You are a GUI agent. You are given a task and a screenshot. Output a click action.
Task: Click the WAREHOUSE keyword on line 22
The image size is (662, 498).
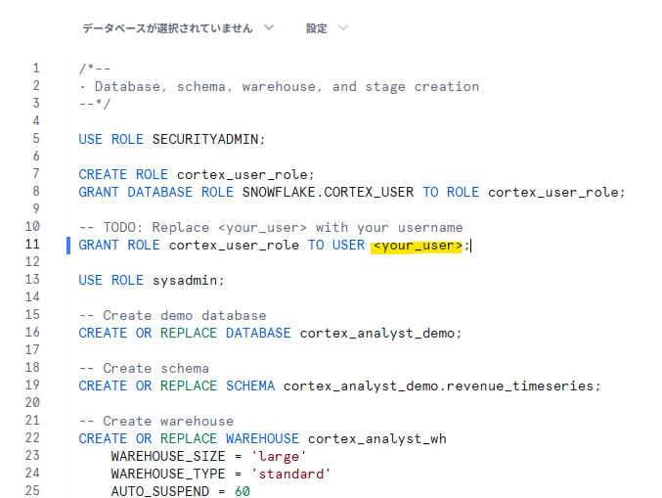click(262, 438)
